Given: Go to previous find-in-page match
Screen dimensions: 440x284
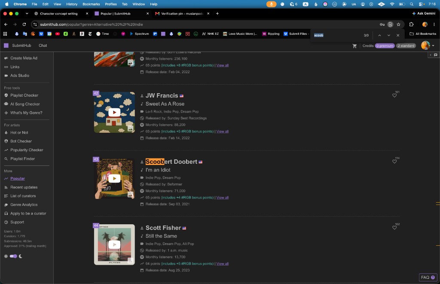Looking at the screenshot, I should pos(379,35).
